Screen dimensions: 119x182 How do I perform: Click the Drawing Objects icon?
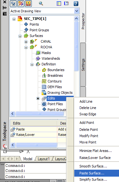pos(44,93)
